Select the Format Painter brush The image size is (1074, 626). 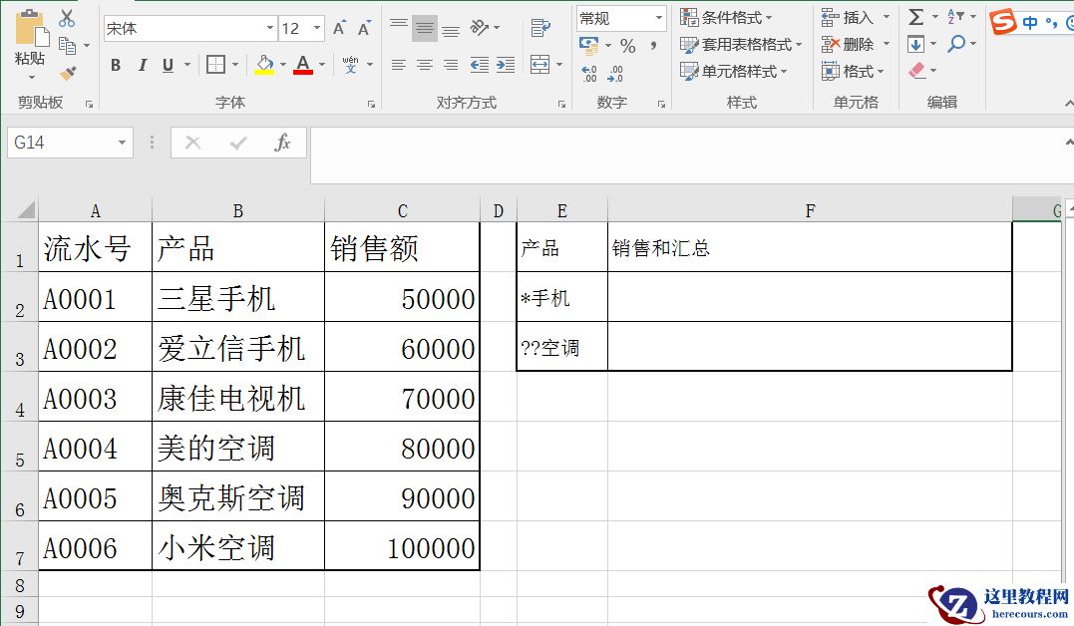(68, 73)
